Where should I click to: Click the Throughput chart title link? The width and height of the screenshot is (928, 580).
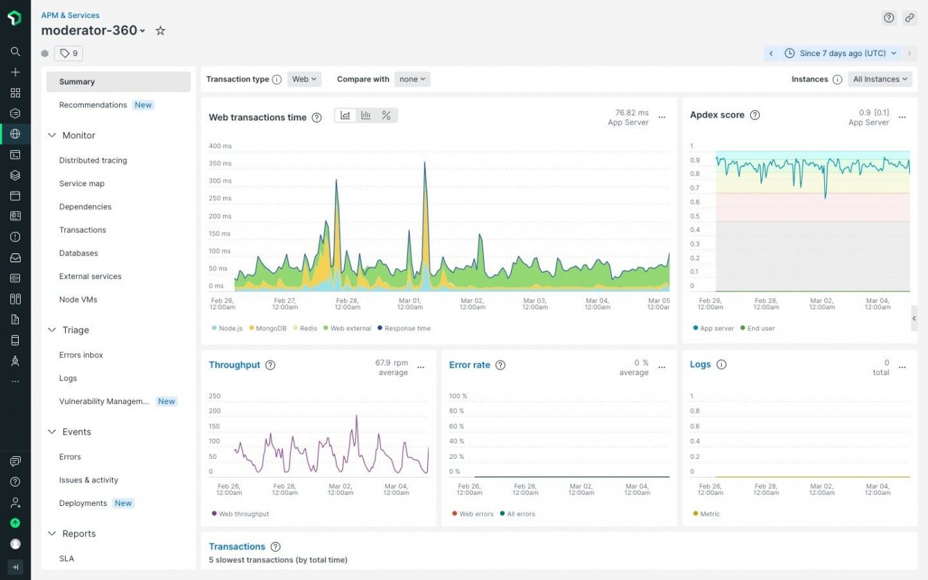(x=234, y=365)
